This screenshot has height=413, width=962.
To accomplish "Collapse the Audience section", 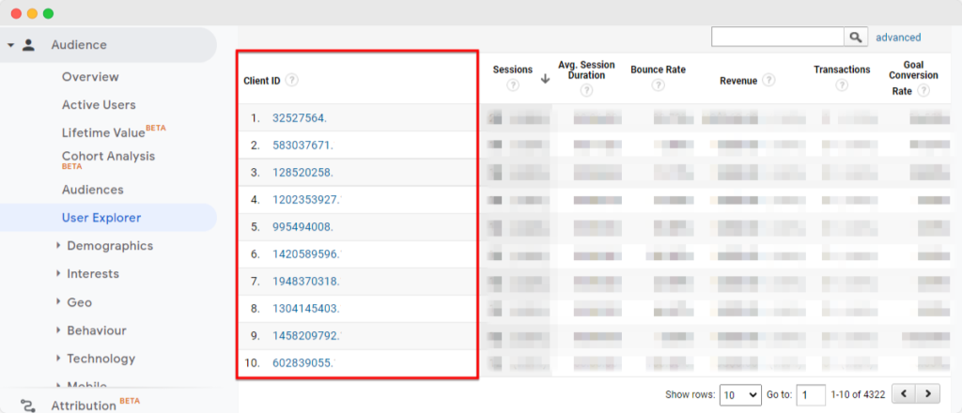I will (9, 45).
